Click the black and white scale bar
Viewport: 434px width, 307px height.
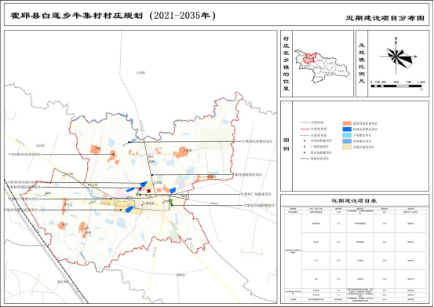click(x=396, y=86)
